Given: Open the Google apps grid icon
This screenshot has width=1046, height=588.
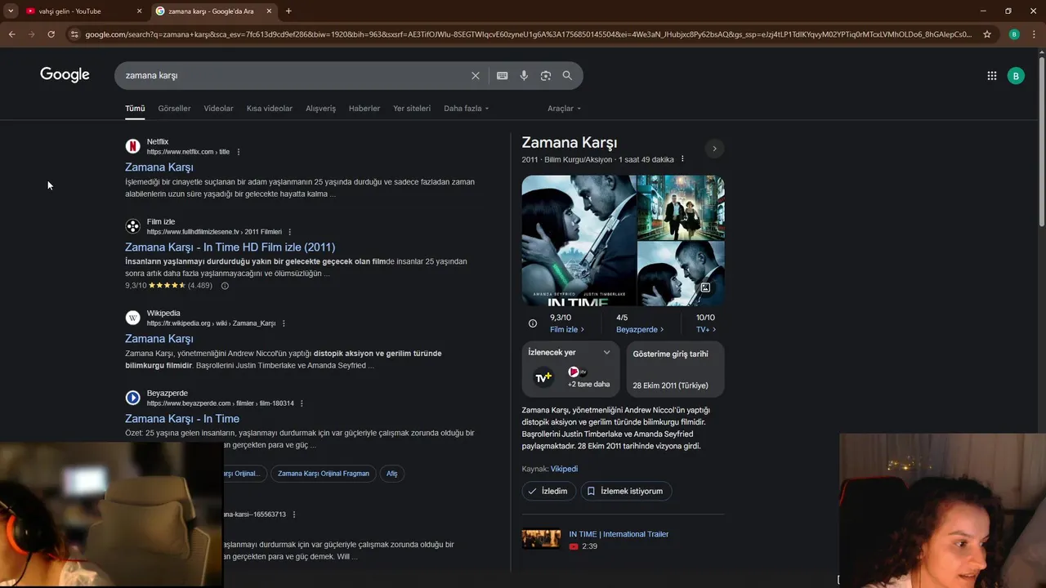Looking at the screenshot, I should click(991, 75).
